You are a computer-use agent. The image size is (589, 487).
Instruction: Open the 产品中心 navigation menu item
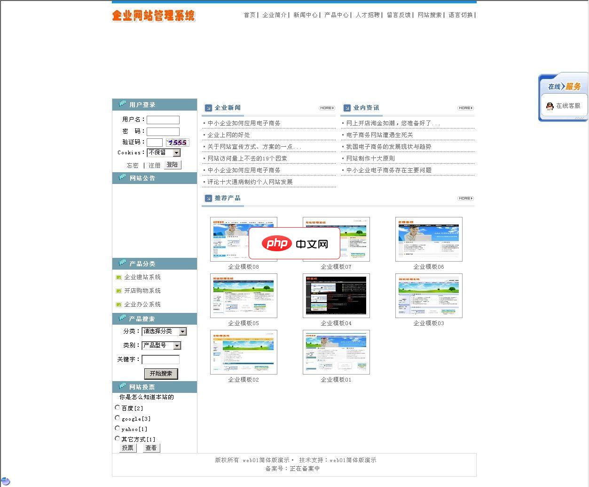coord(336,15)
